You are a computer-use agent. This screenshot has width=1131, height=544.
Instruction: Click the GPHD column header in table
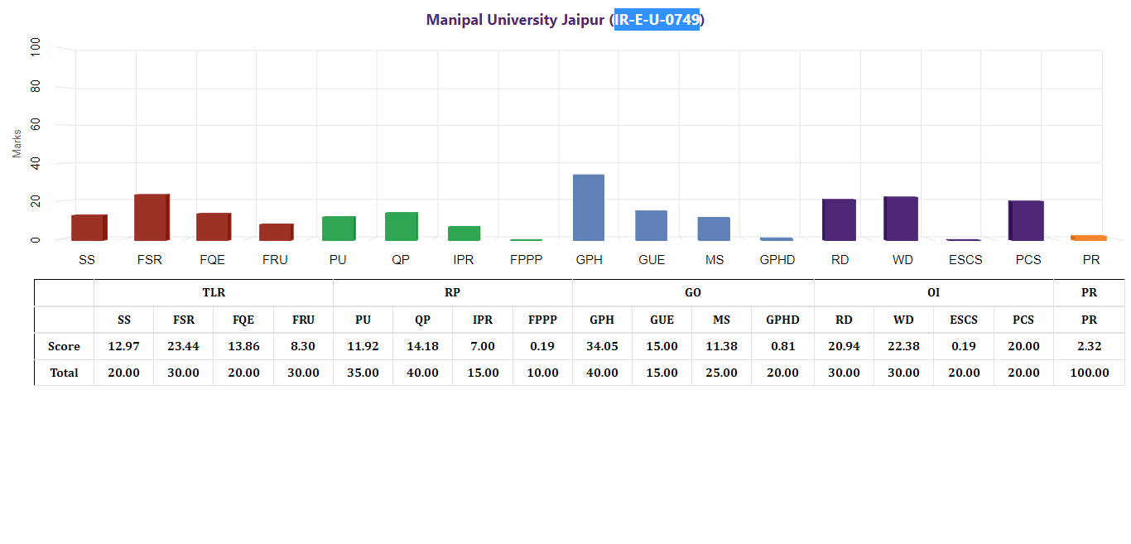[x=782, y=320]
